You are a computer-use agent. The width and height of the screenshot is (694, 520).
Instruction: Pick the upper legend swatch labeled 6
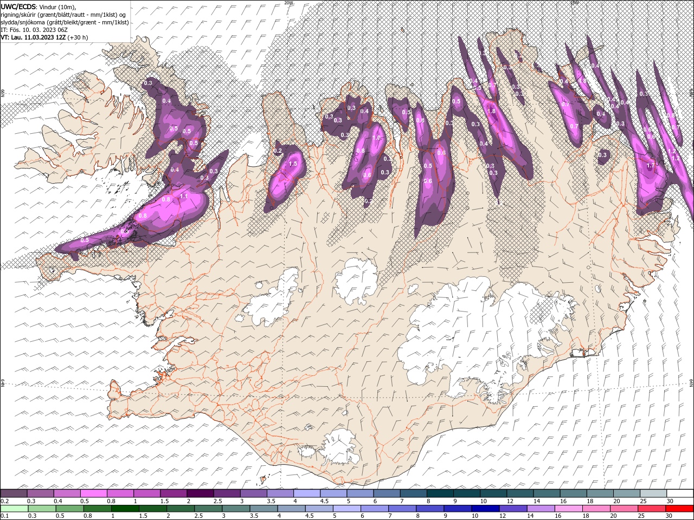pos(386,493)
